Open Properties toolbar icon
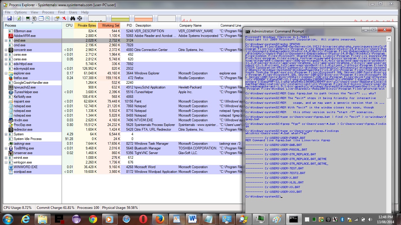401x225 pixels. 57,18
